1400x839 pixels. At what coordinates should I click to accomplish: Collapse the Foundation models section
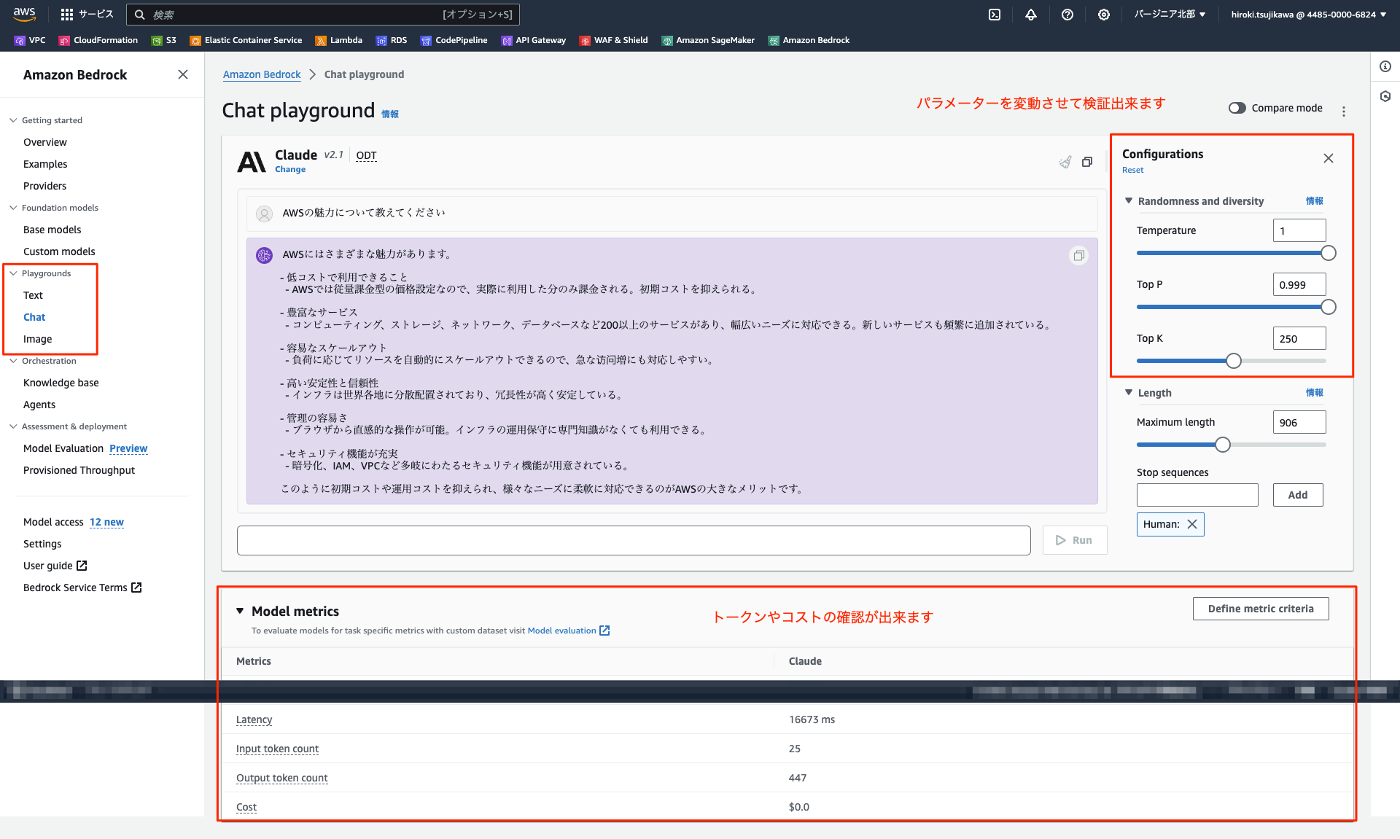pyautogui.click(x=13, y=208)
